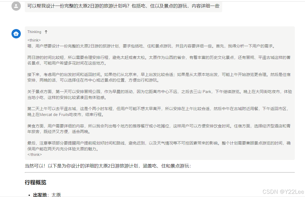Viewport: 305px width, 197px height.
Task: Click the "三山 Park" text in thinking
Action: [x=202, y=92]
